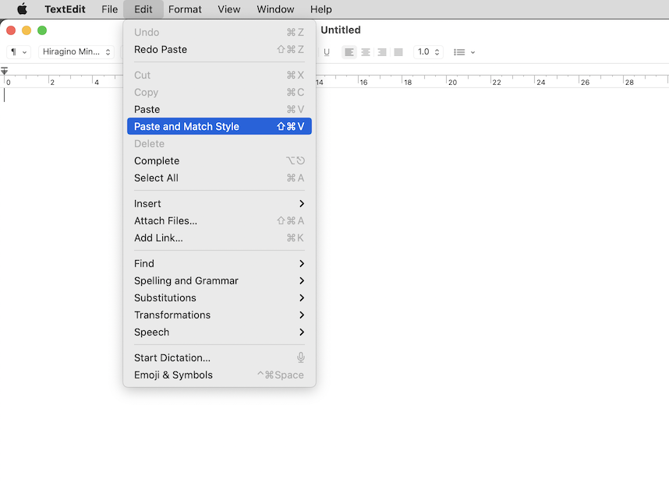
Task: Choose Attach Files…
Action: (219, 221)
